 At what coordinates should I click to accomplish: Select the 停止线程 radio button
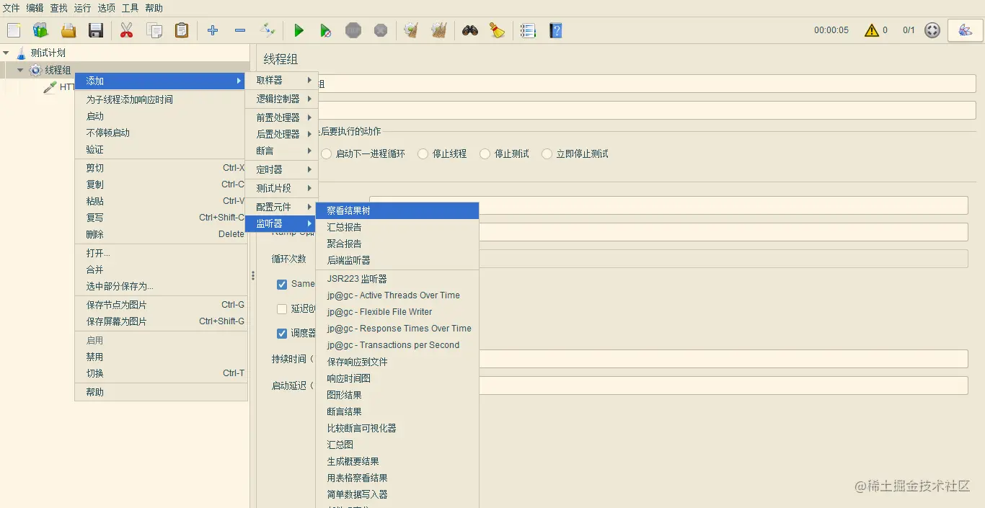421,153
